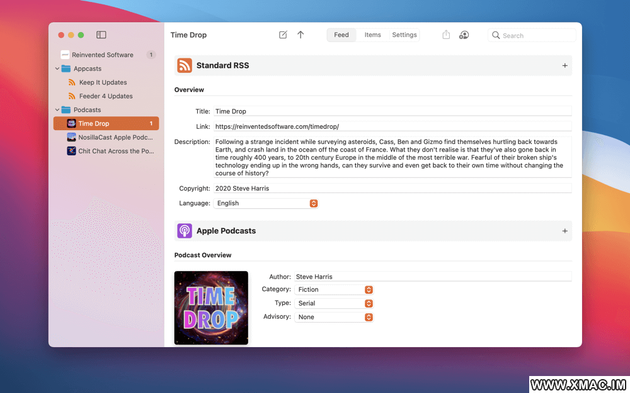Click the plus button beside Apple Podcasts
Image resolution: width=630 pixels, height=393 pixels.
564,231
